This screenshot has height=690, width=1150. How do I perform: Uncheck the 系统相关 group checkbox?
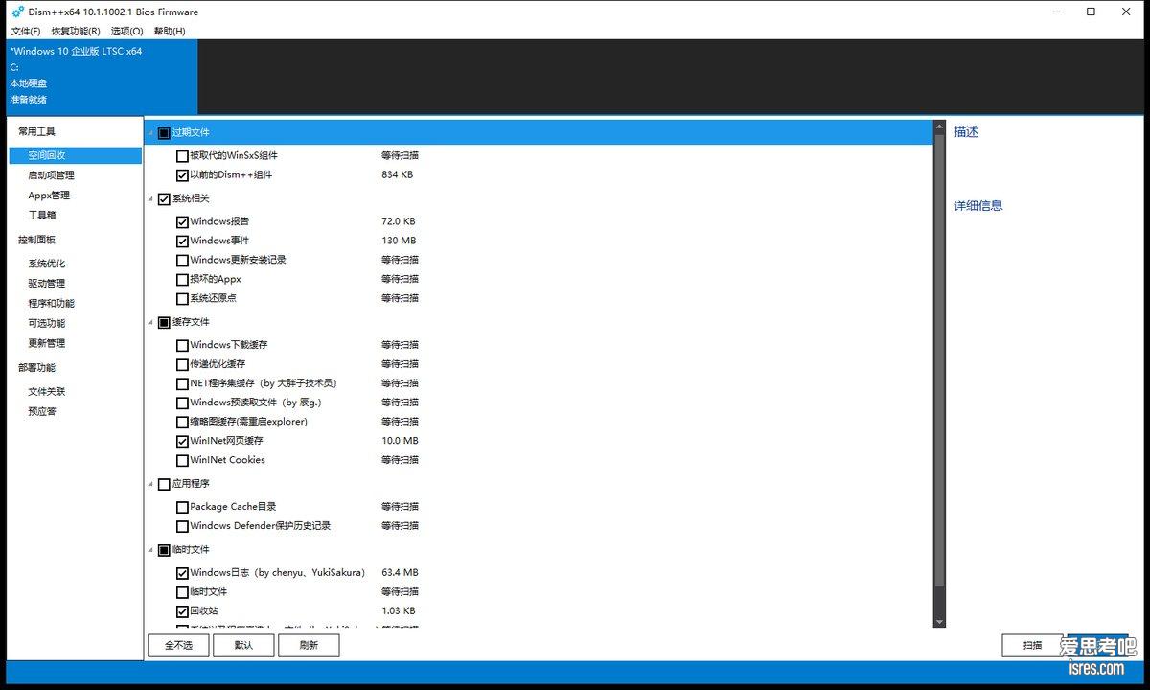click(x=164, y=199)
